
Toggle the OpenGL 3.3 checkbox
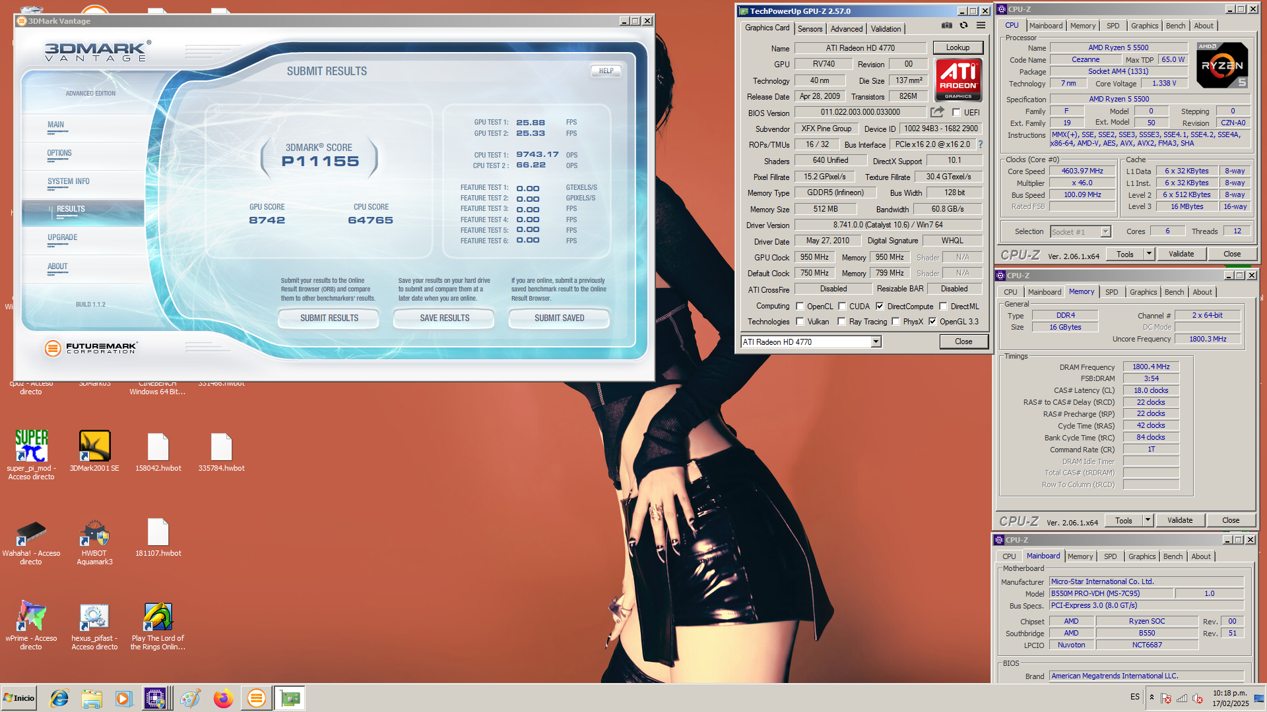(x=932, y=322)
